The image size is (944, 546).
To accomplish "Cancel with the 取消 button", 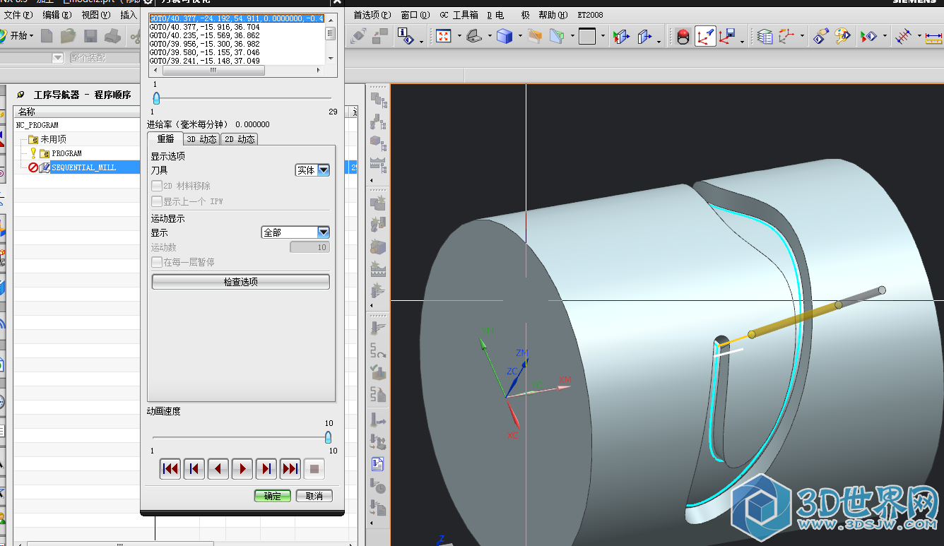I will [314, 496].
